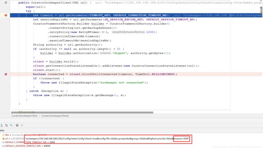The height and width of the screenshot is (150, 263).
Task: Open Evaluate Expression calculator icon
Action: (17, 125)
